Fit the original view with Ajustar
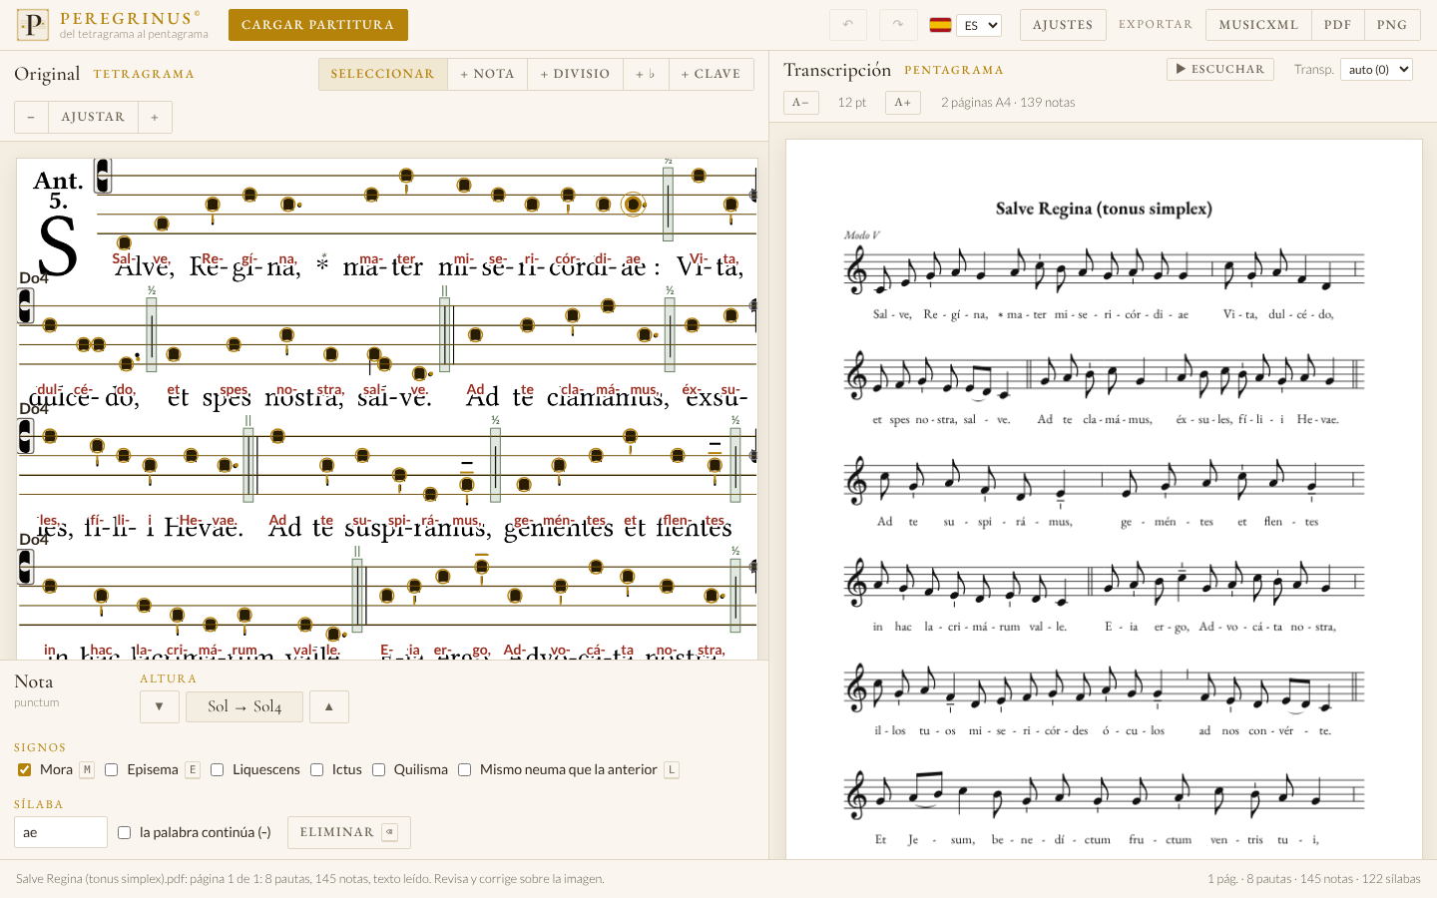Image resolution: width=1437 pixels, height=898 pixels. point(93,117)
